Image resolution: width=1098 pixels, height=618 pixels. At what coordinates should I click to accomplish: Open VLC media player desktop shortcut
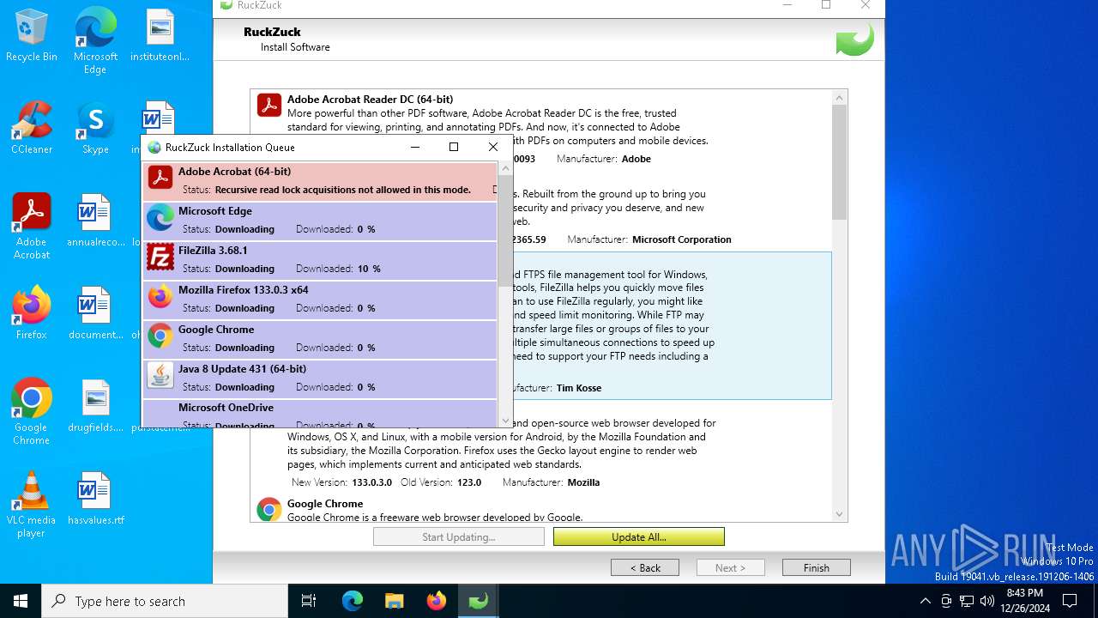pos(32,505)
